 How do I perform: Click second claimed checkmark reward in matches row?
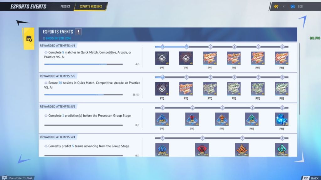click(x=186, y=58)
